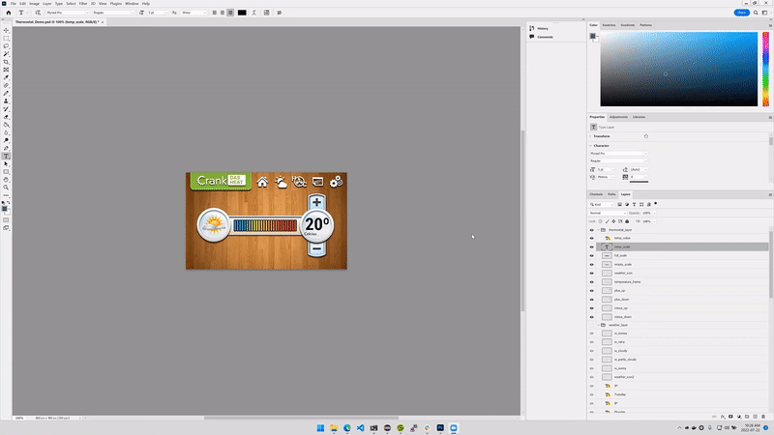Hide the empty_scale layer

point(591,264)
